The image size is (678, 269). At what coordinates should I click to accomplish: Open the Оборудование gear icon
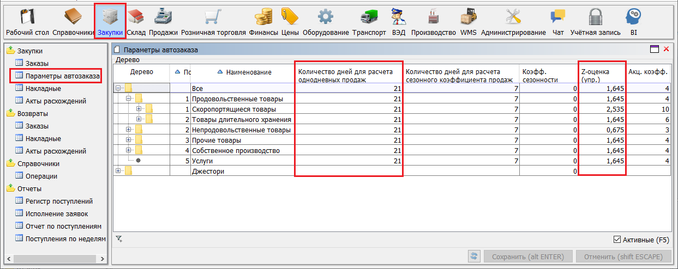[326, 16]
